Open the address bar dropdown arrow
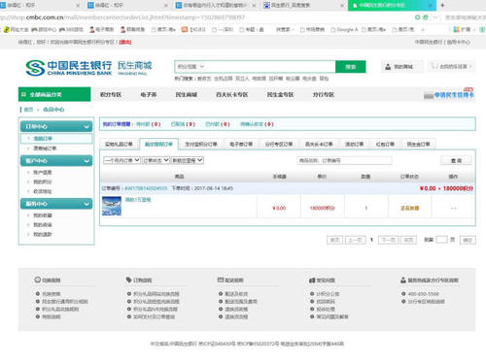 435,17
